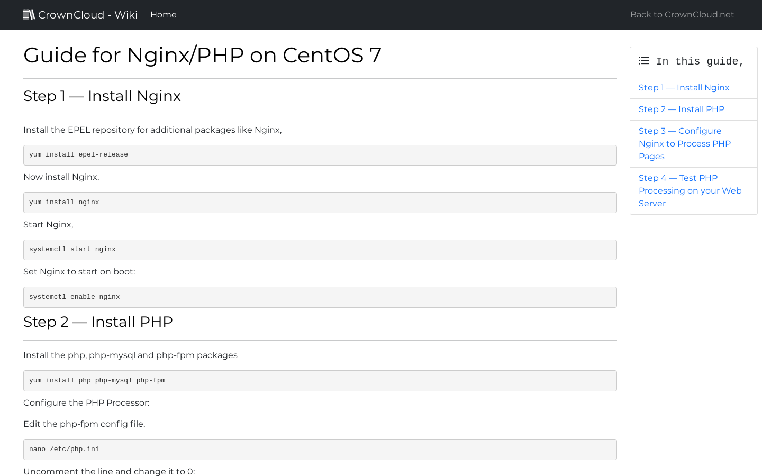Select the 'systemctl start nginx' code block
This screenshot has height=476, width=762.
[x=320, y=250]
